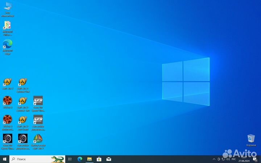Viewport: 261px width, 163px height.
Task: Open network status in system tray
Action: pyautogui.click(x=223, y=159)
